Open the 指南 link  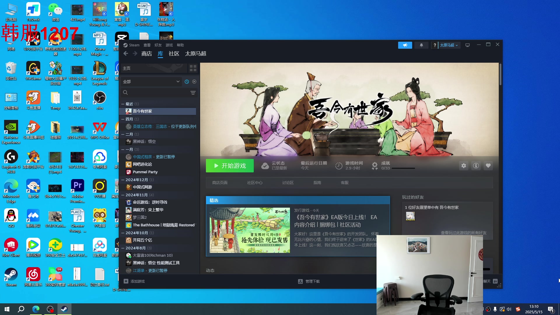[x=317, y=183]
